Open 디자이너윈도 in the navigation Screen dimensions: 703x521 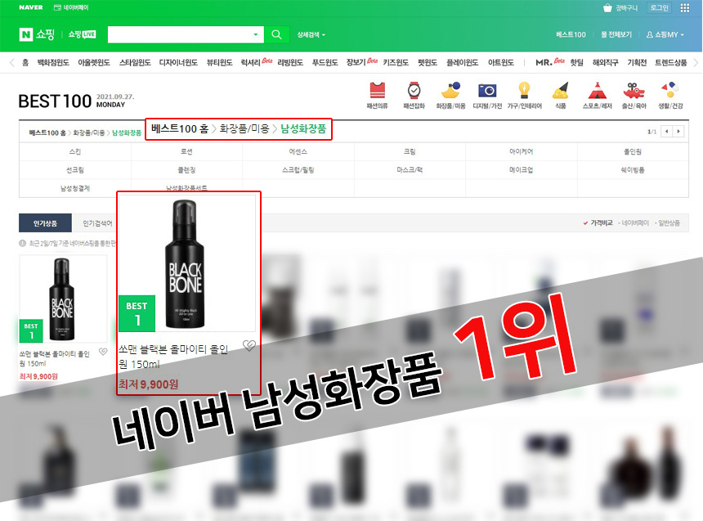(178, 63)
